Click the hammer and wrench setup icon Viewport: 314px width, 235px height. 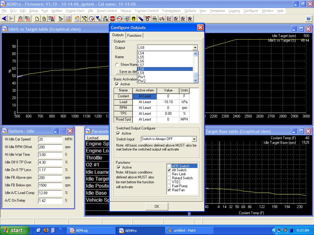tap(84, 19)
